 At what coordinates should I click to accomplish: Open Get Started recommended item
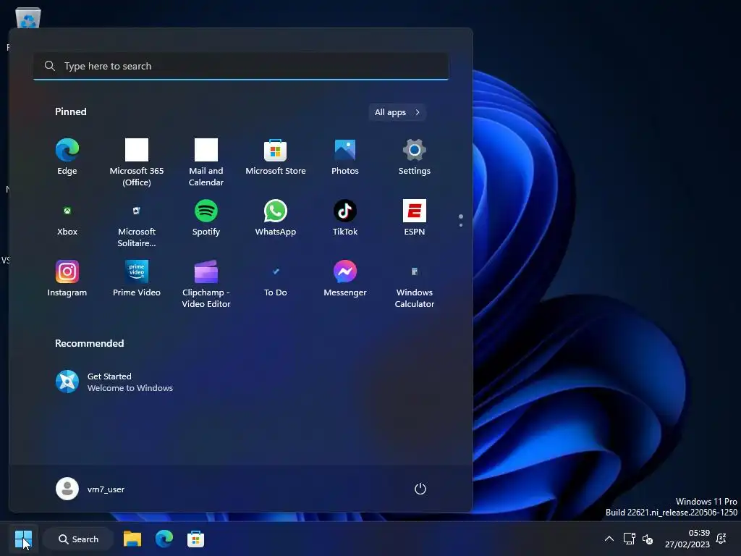click(114, 382)
